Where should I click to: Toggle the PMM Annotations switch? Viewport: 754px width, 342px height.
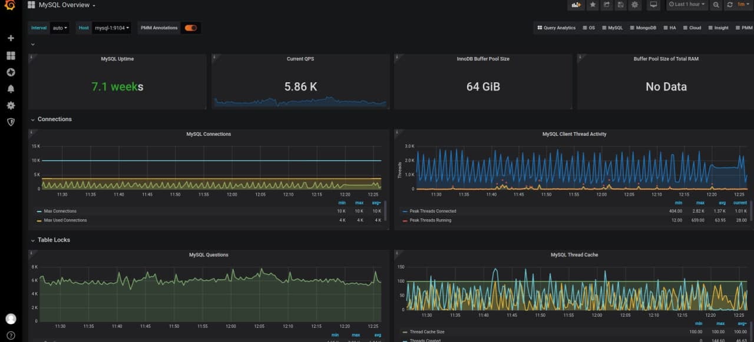(190, 28)
